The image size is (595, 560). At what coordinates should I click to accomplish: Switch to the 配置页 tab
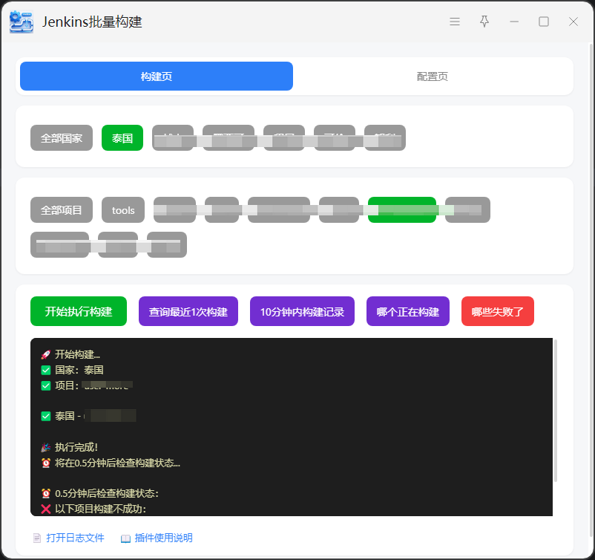pyautogui.click(x=433, y=76)
